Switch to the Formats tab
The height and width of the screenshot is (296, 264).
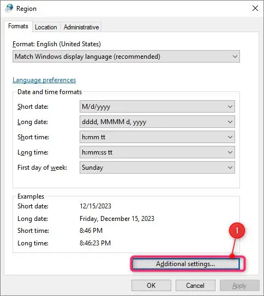click(18, 26)
